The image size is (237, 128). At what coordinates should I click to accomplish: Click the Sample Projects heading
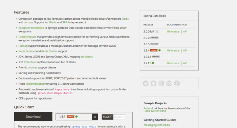click(155, 103)
